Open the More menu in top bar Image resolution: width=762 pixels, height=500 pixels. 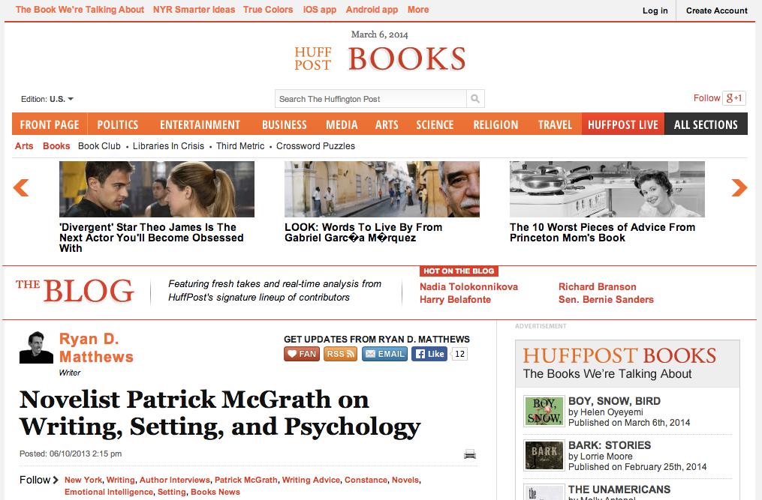coord(418,10)
